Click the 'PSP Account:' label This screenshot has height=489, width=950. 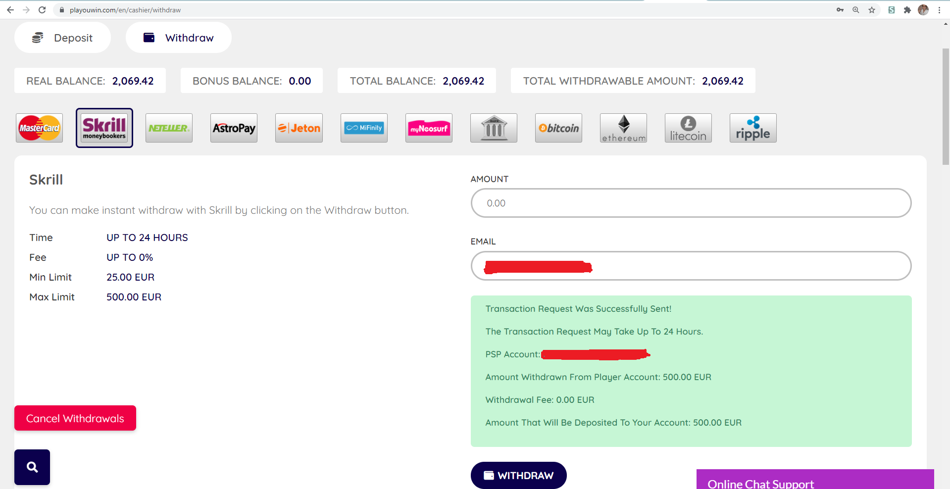tap(512, 354)
